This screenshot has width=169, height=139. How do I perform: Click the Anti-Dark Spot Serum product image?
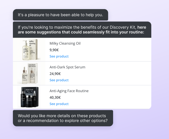point(29,73)
